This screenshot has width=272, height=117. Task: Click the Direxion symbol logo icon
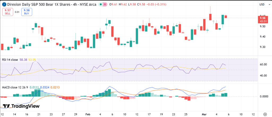pos(4,5)
